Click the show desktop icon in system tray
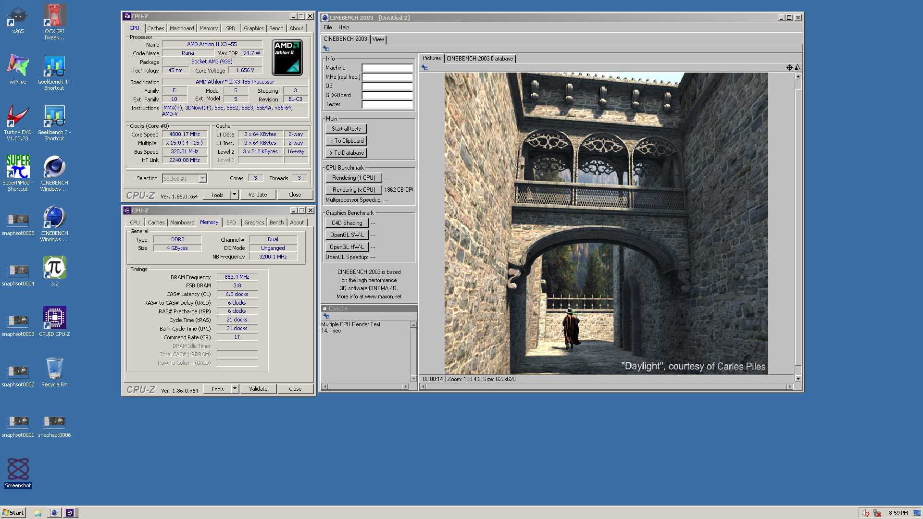This screenshot has width=923, height=519. click(917, 513)
